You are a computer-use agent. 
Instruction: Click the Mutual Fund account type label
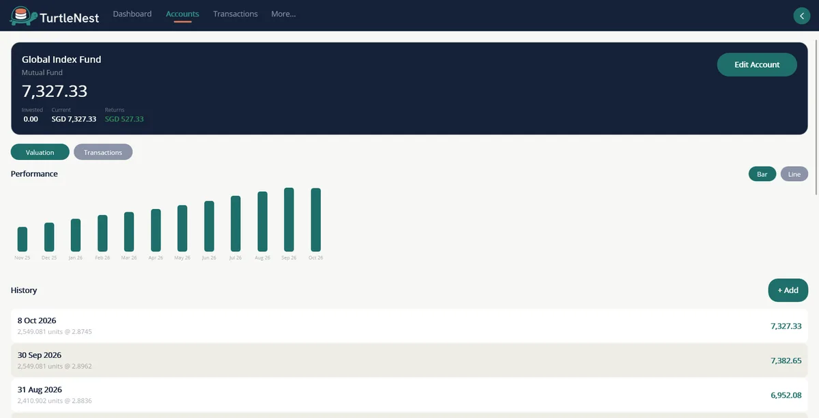point(42,72)
